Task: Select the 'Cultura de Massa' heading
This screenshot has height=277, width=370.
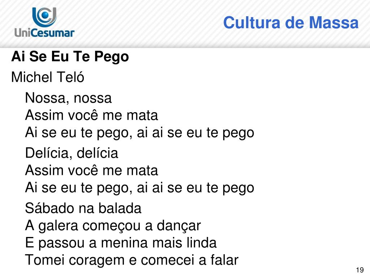Action: click(x=291, y=23)
